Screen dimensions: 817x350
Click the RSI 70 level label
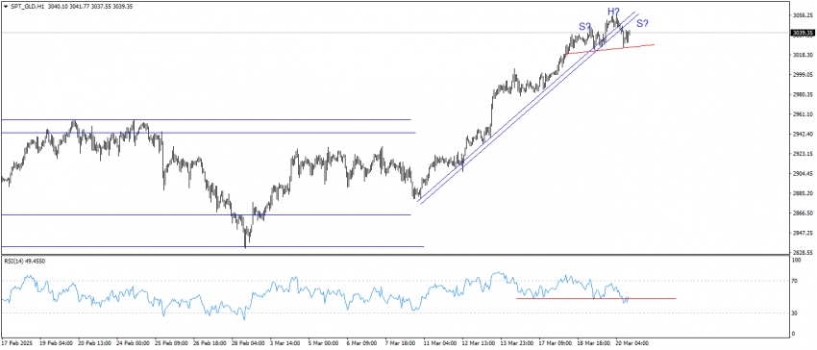click(795, 281)
